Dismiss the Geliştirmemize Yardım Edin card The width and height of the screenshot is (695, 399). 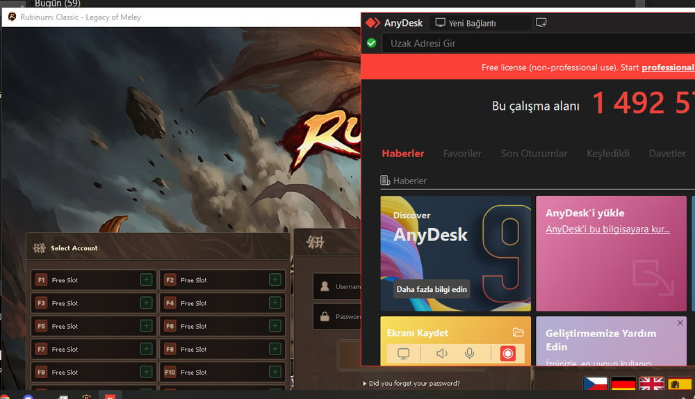(x=680, y=323)
